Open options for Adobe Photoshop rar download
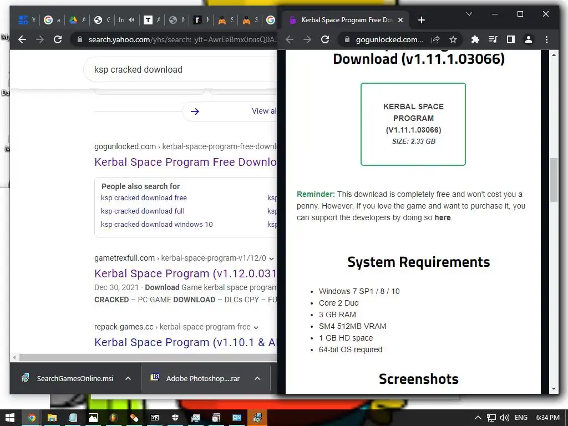 pos(257,378)
